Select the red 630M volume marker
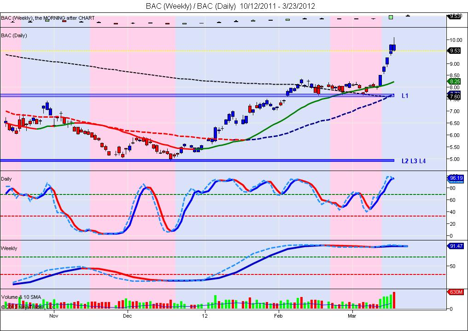This screenshot has height=331, width=468. pos(456,292)
